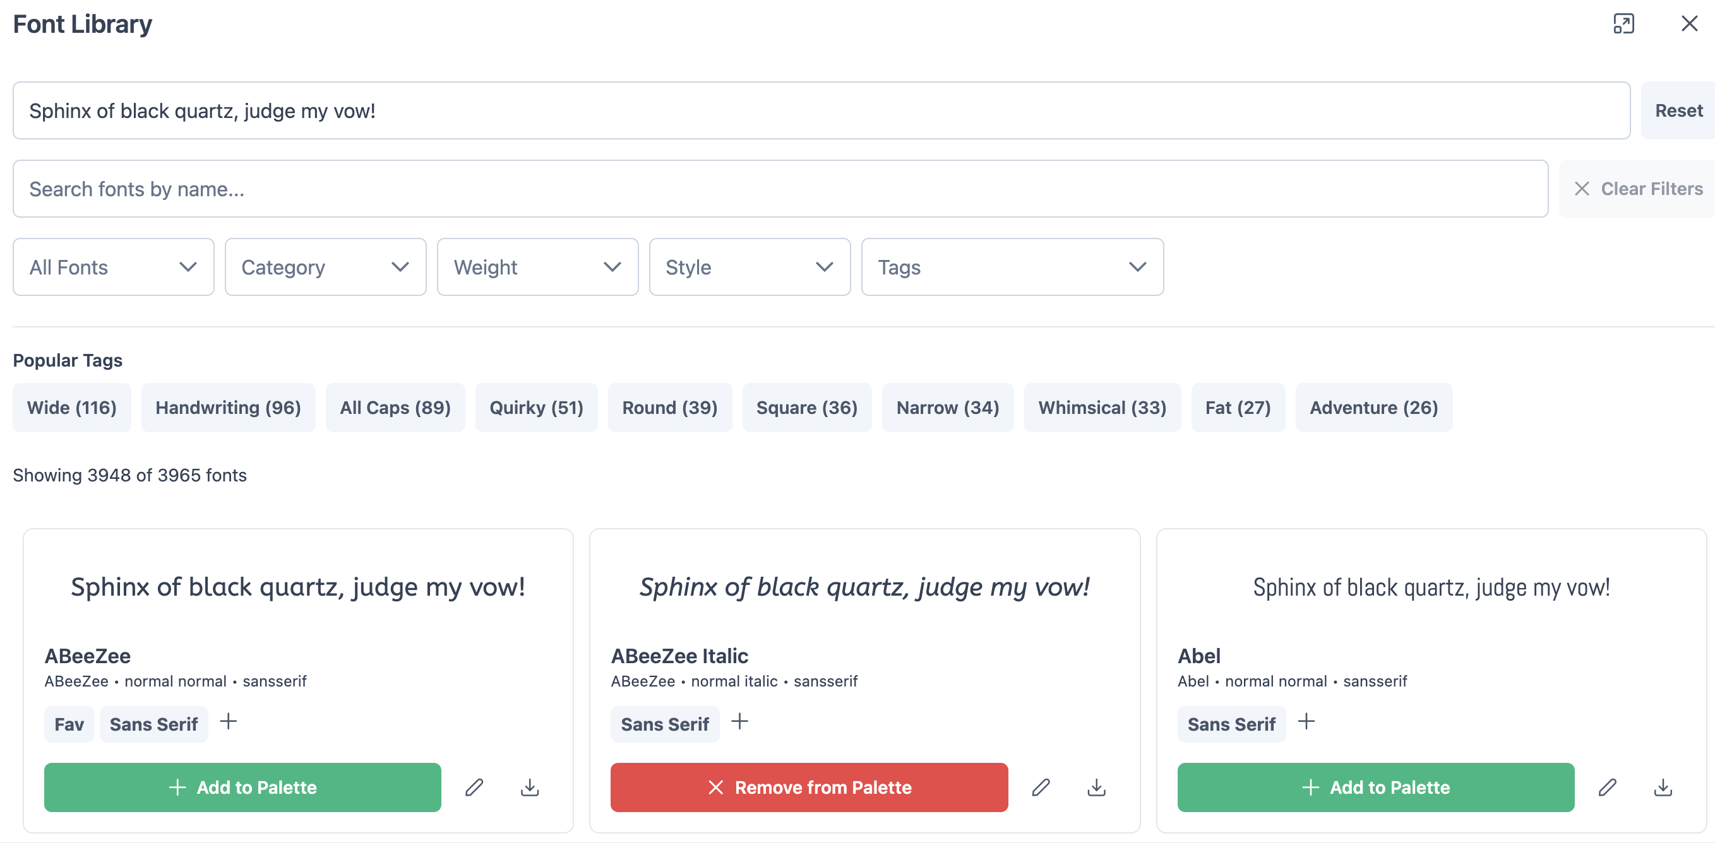Open the popout expand window icon
This screenshot has width=1715, height=843.
(1623, 24)
